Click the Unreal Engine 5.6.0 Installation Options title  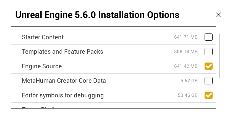[97, 15]
